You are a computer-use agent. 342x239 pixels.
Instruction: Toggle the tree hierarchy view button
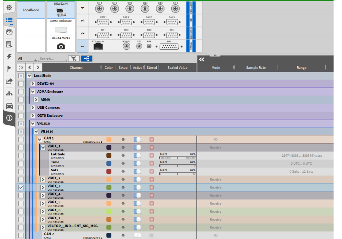[87, 59]
